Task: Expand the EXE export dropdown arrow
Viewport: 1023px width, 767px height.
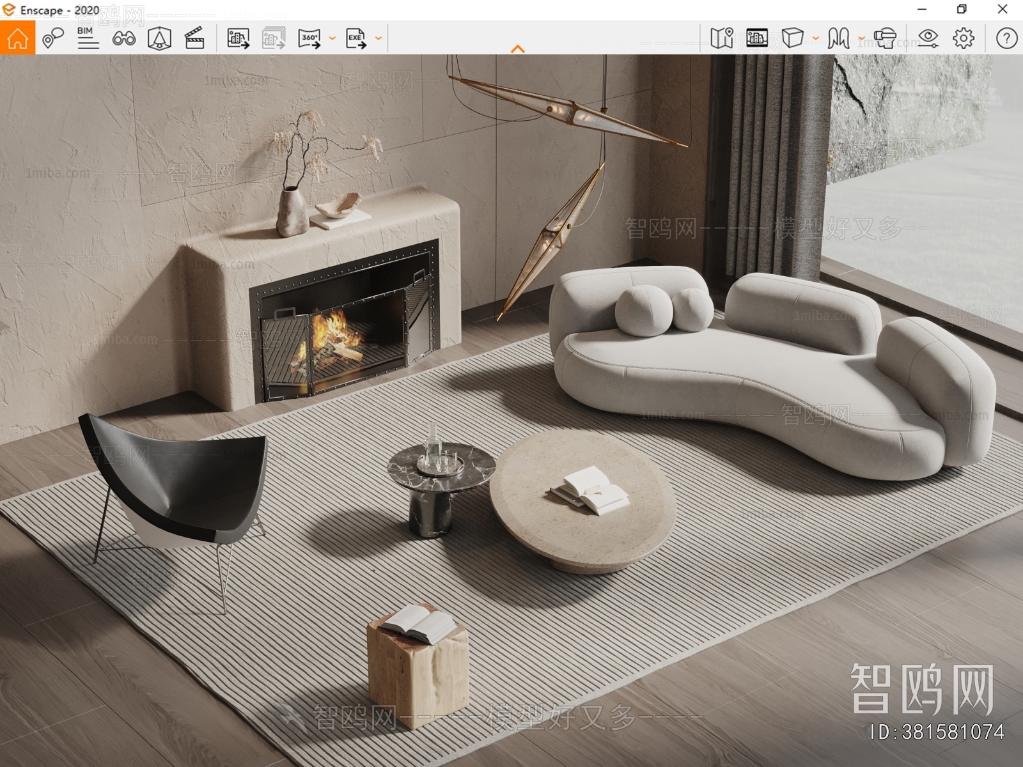Action: [x=379, y=38]
